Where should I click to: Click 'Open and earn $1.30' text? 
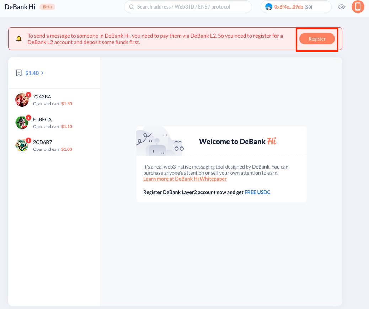tap(53, 104)
